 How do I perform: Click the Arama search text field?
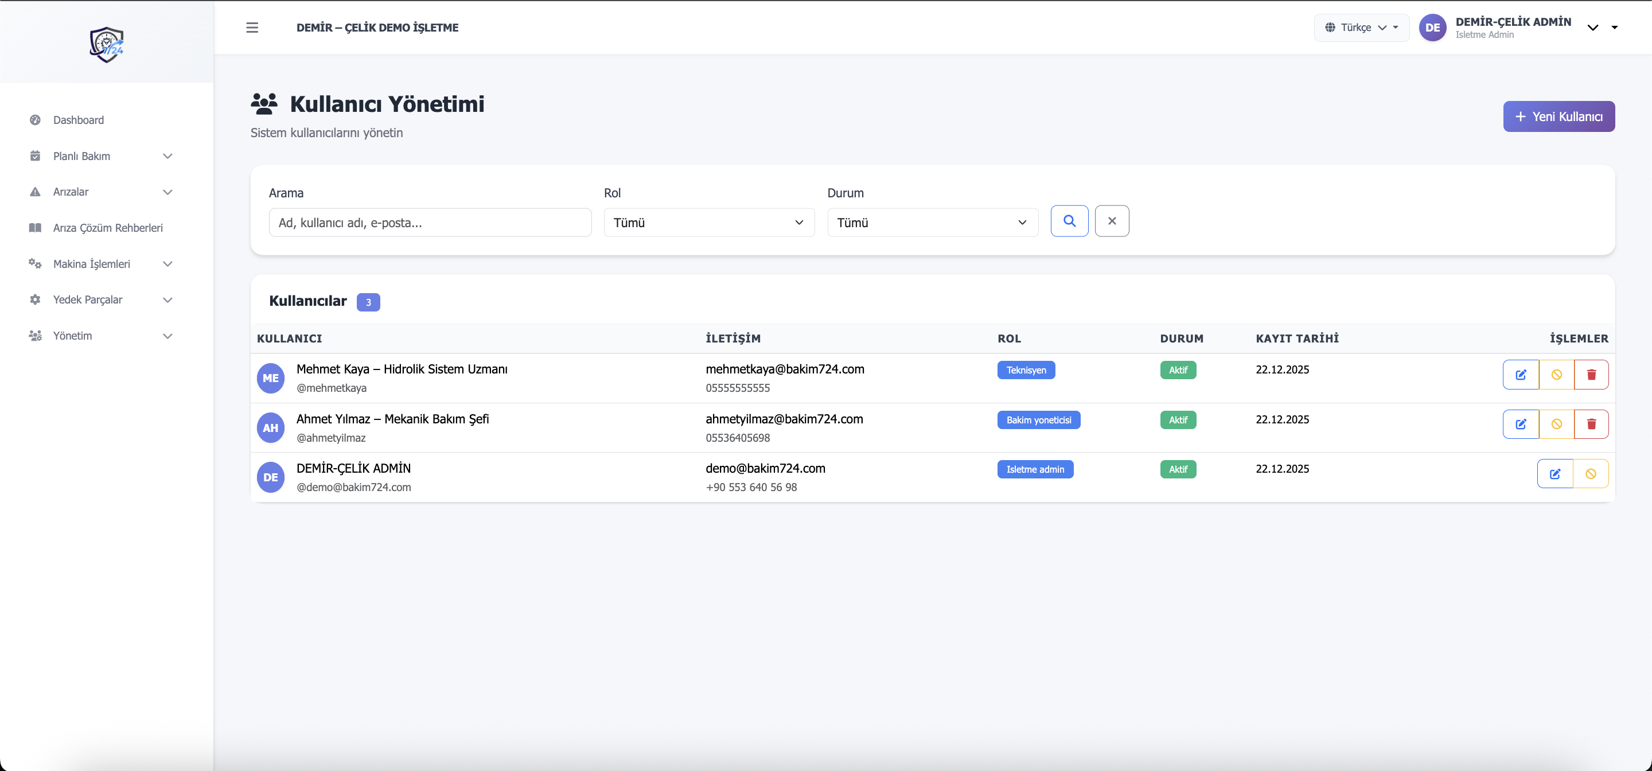point(430,223)
